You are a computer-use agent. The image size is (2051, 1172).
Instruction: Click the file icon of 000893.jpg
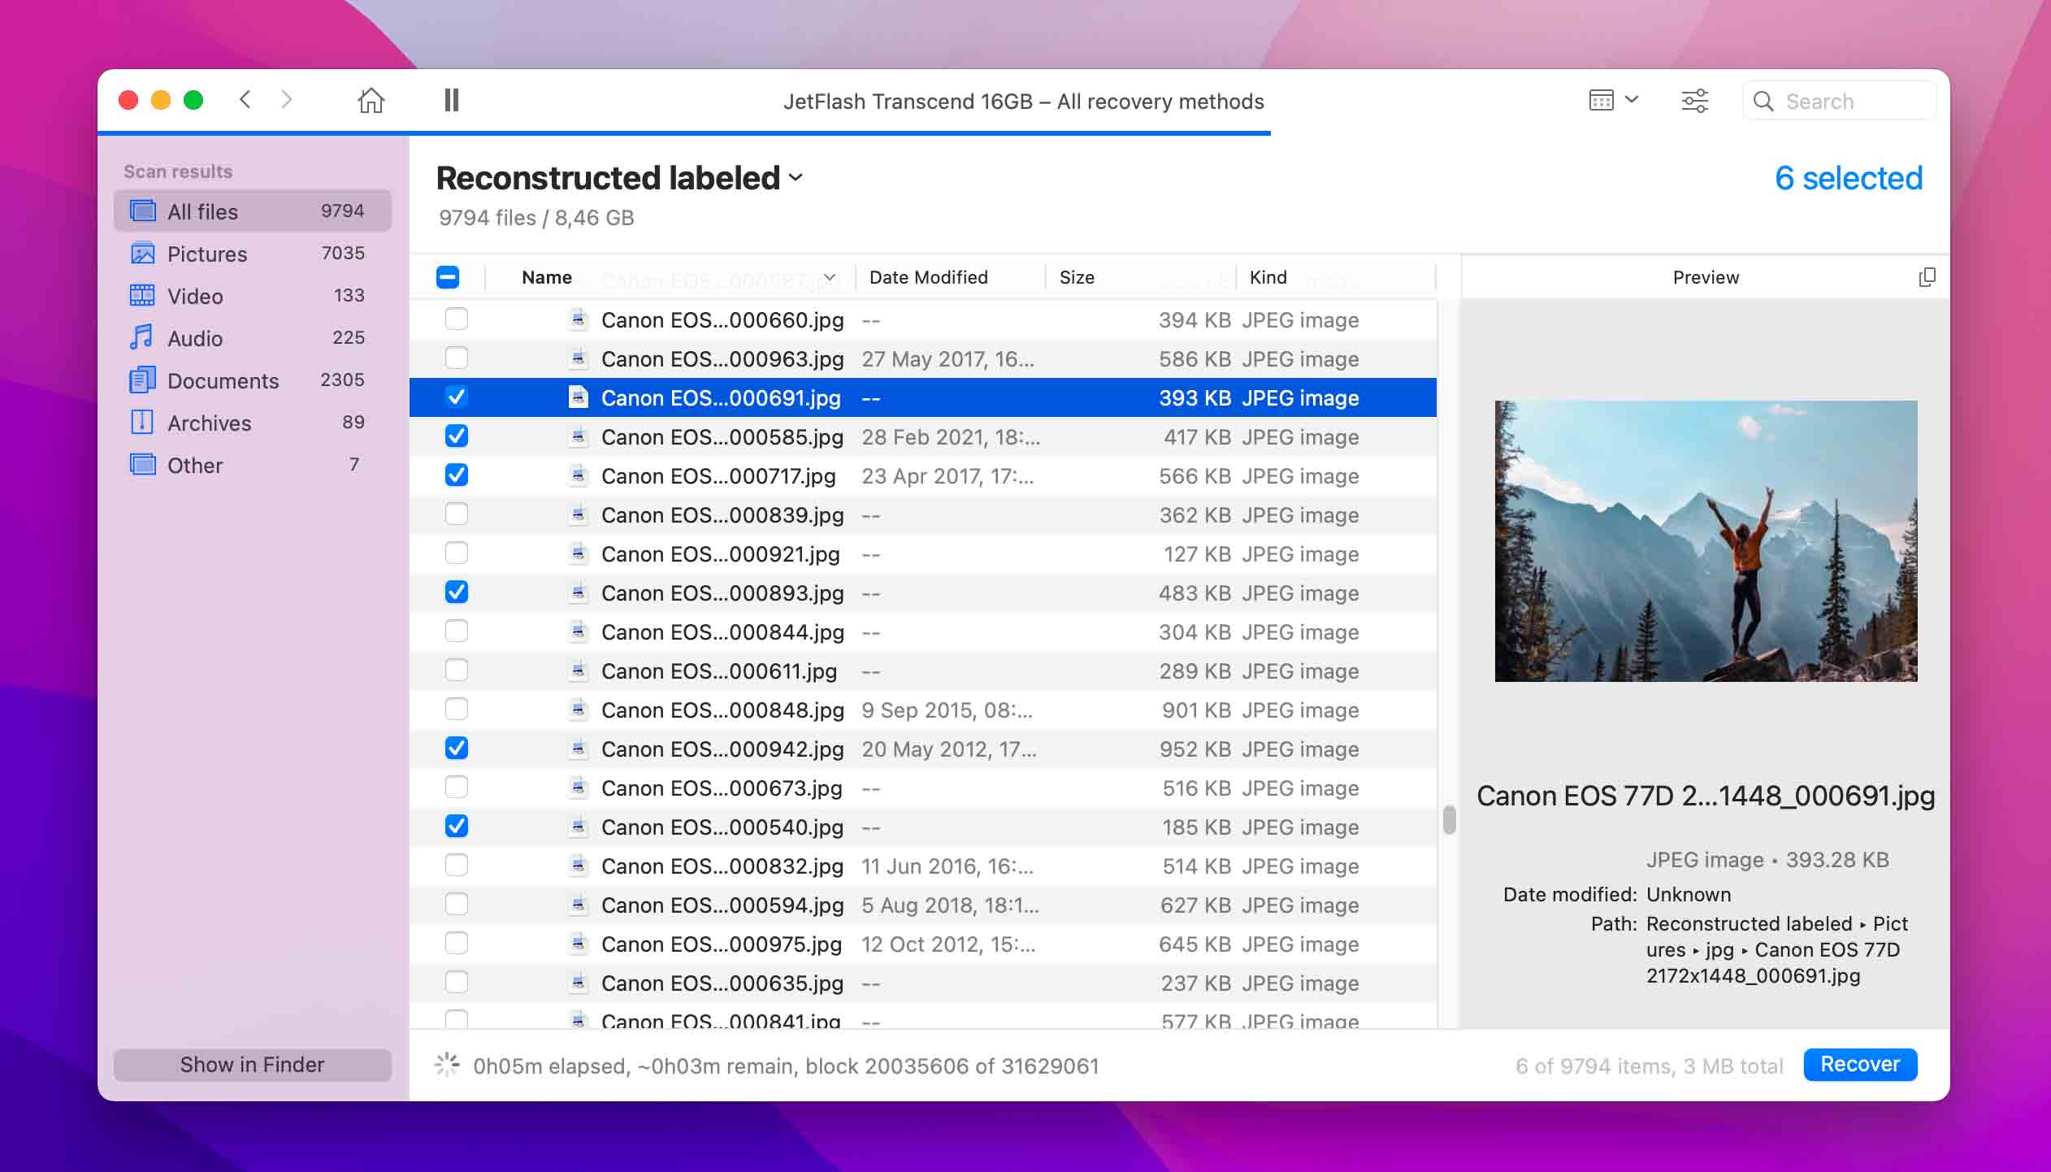click(578, 593)
